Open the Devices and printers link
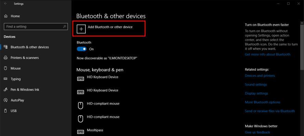 tap(260, 75)
